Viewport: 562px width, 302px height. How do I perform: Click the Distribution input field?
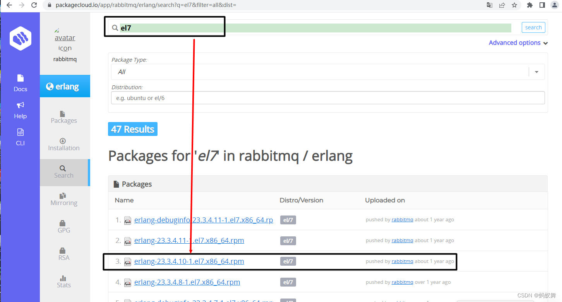coord(328,98)
